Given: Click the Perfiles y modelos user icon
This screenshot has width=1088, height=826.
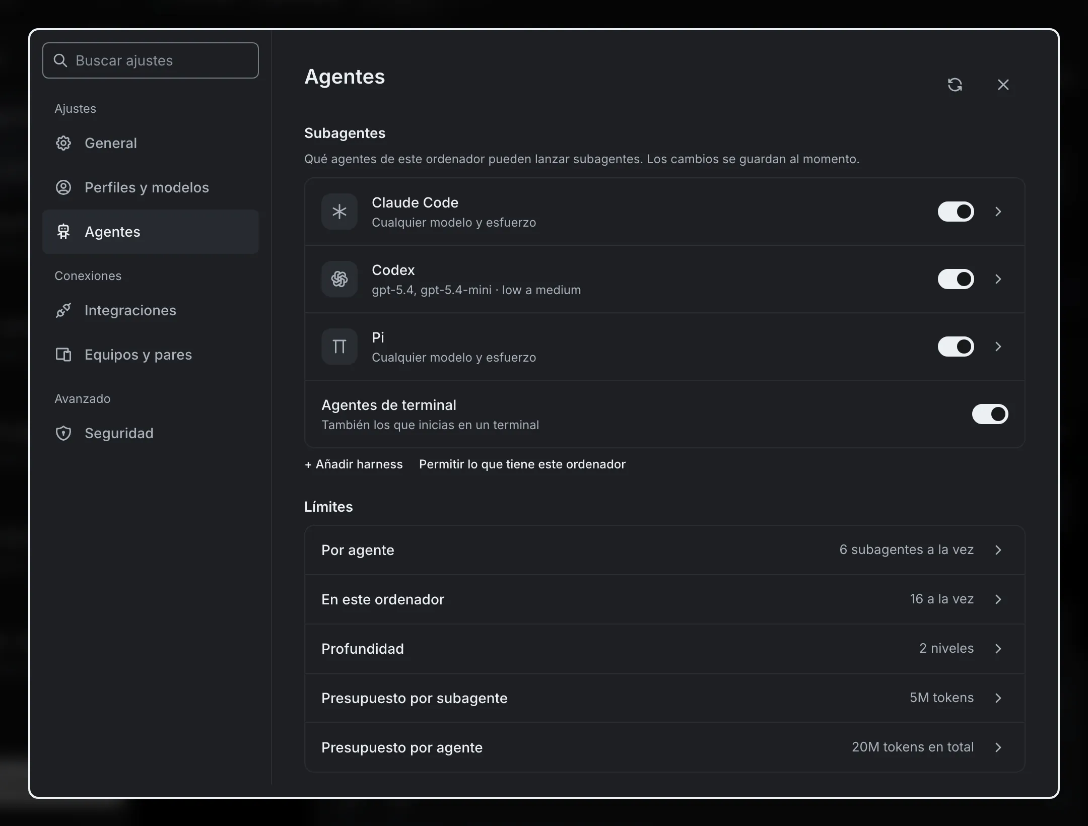Looking at the screenshot, I should point(63,187).
